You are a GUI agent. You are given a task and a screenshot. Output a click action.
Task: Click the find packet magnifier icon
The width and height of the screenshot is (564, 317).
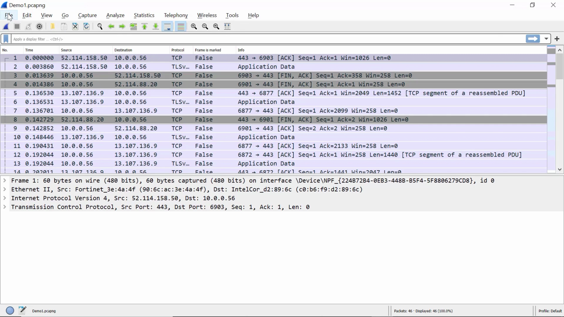[100, 26]
